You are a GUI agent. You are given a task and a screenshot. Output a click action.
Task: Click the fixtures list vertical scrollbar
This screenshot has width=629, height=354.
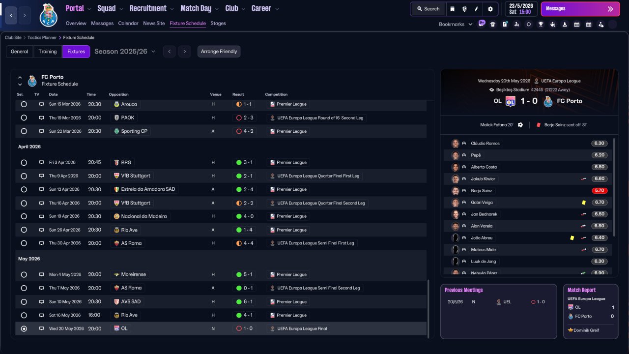[429, 309]
